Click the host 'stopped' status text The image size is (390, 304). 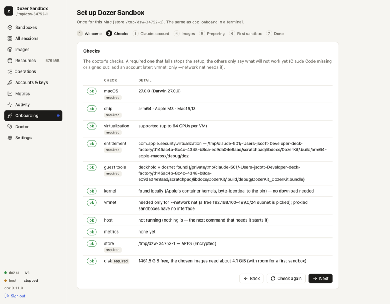(x=31, y=280)
